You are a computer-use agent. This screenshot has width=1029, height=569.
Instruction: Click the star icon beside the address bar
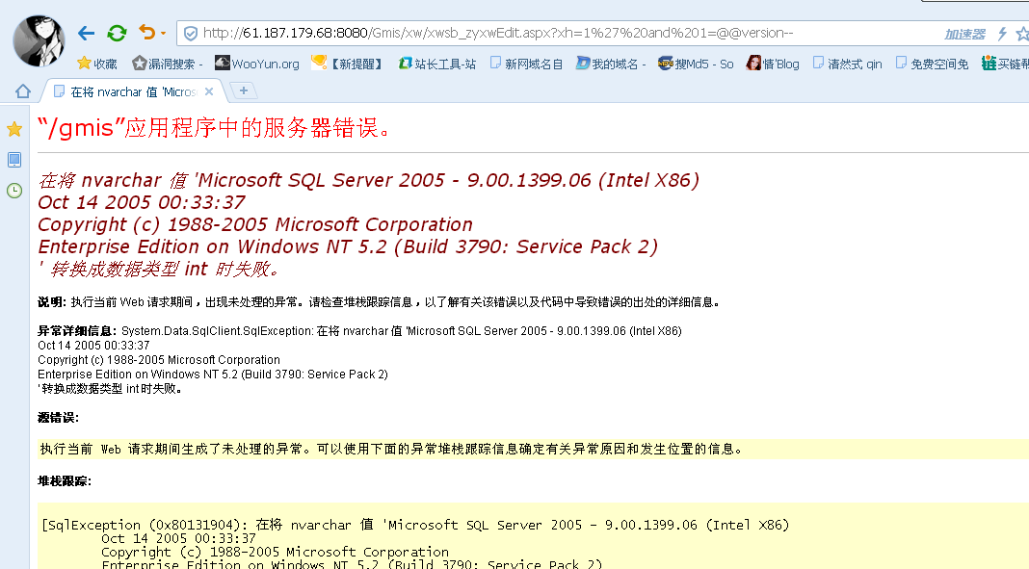(x=1022, y=34)
